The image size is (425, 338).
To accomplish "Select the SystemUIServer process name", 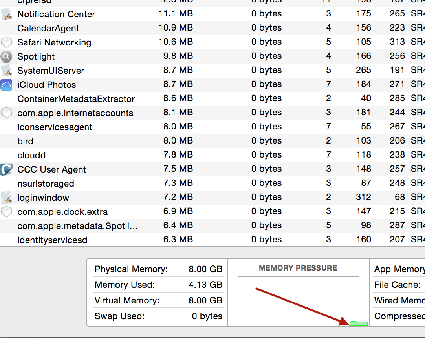I will point(51,71).
